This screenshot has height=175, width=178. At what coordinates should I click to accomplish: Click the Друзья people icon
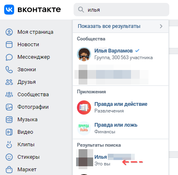point(9,82)
